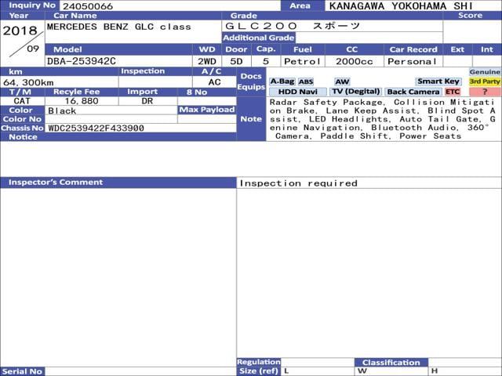This screenshot has height=376, width=502.
Task: Click the A-Bag equipment badge
Action: click(282, 81)
